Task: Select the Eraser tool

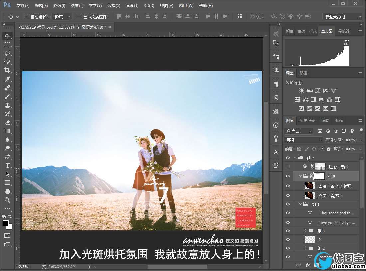Action: tap(7, 122)
